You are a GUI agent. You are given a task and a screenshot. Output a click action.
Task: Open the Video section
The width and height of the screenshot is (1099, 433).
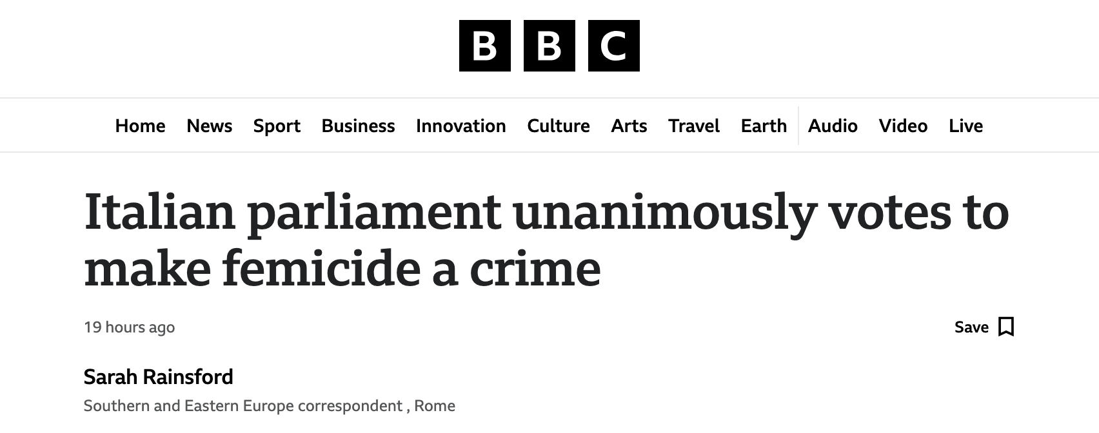pyautogui.click(x=903, y=126)
